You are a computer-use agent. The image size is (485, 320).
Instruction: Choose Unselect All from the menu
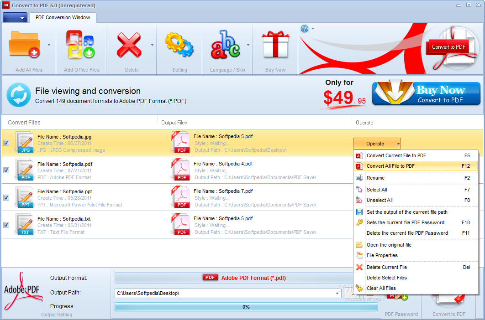(x=416, y=200)
